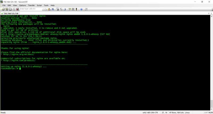
Task: Click the last printer icon in toolbar
Action: [65, 9]
